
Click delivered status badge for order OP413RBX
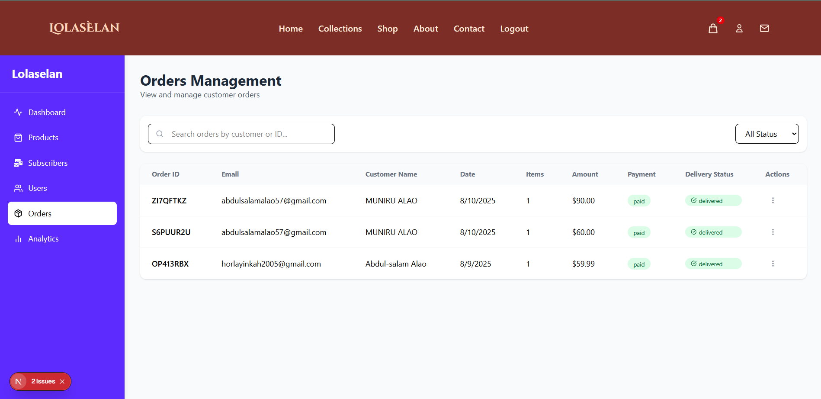click(x=713, y=264)
